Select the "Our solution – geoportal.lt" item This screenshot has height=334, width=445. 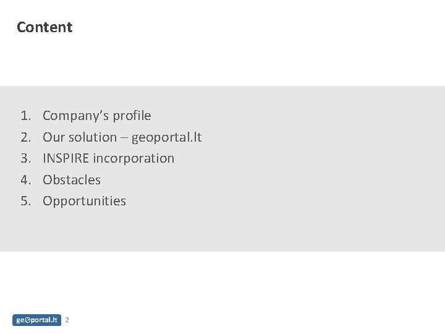coord(122,137)
